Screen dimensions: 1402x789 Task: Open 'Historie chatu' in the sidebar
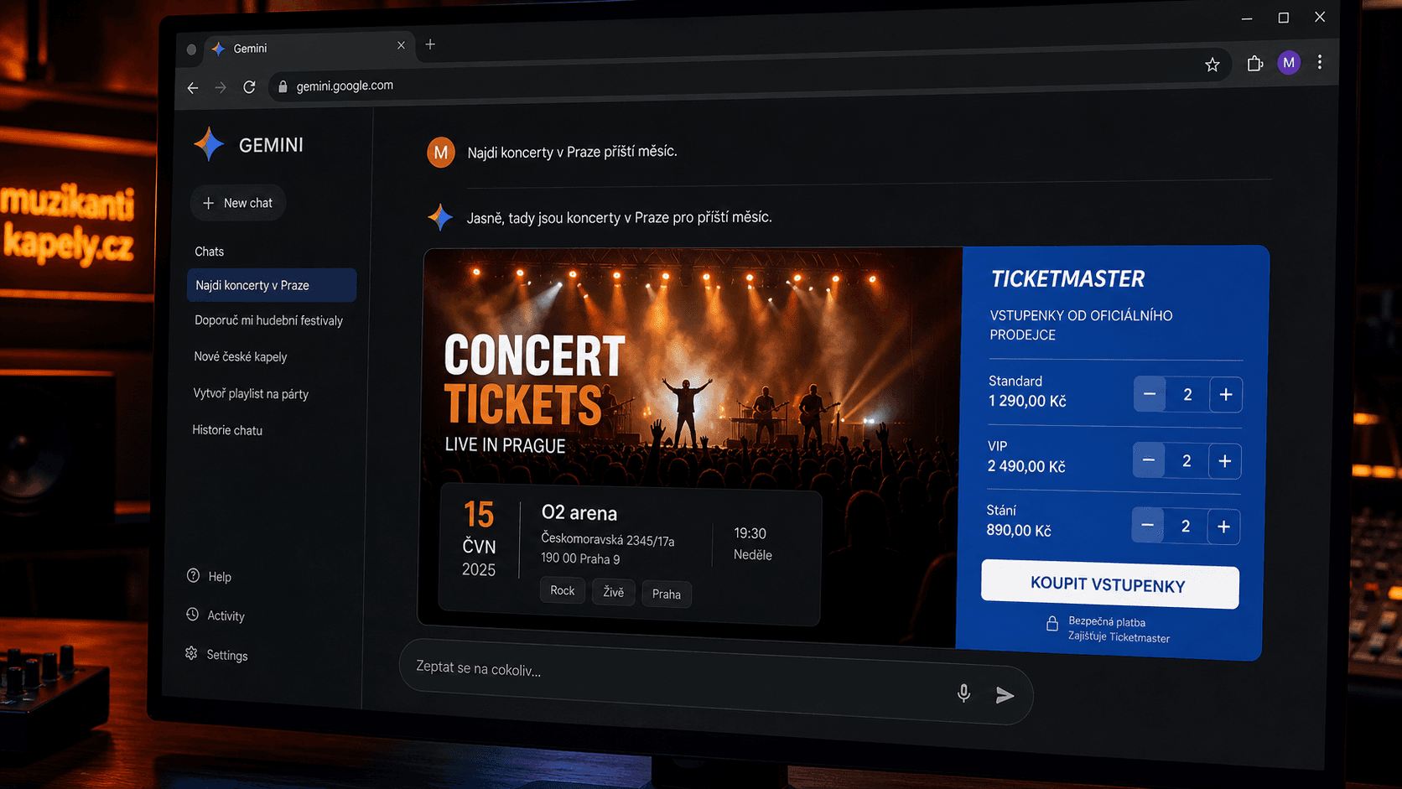tap(227, 430)
